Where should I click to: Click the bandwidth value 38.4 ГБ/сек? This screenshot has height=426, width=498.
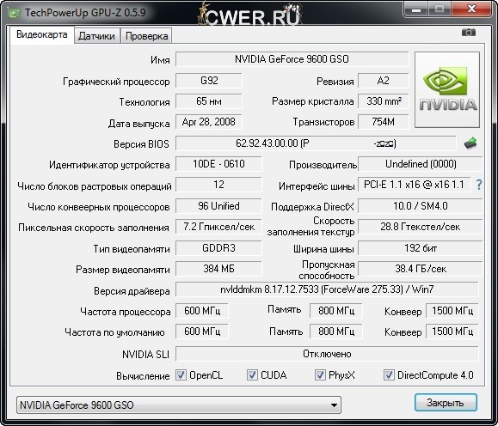[x=421, y=269]
